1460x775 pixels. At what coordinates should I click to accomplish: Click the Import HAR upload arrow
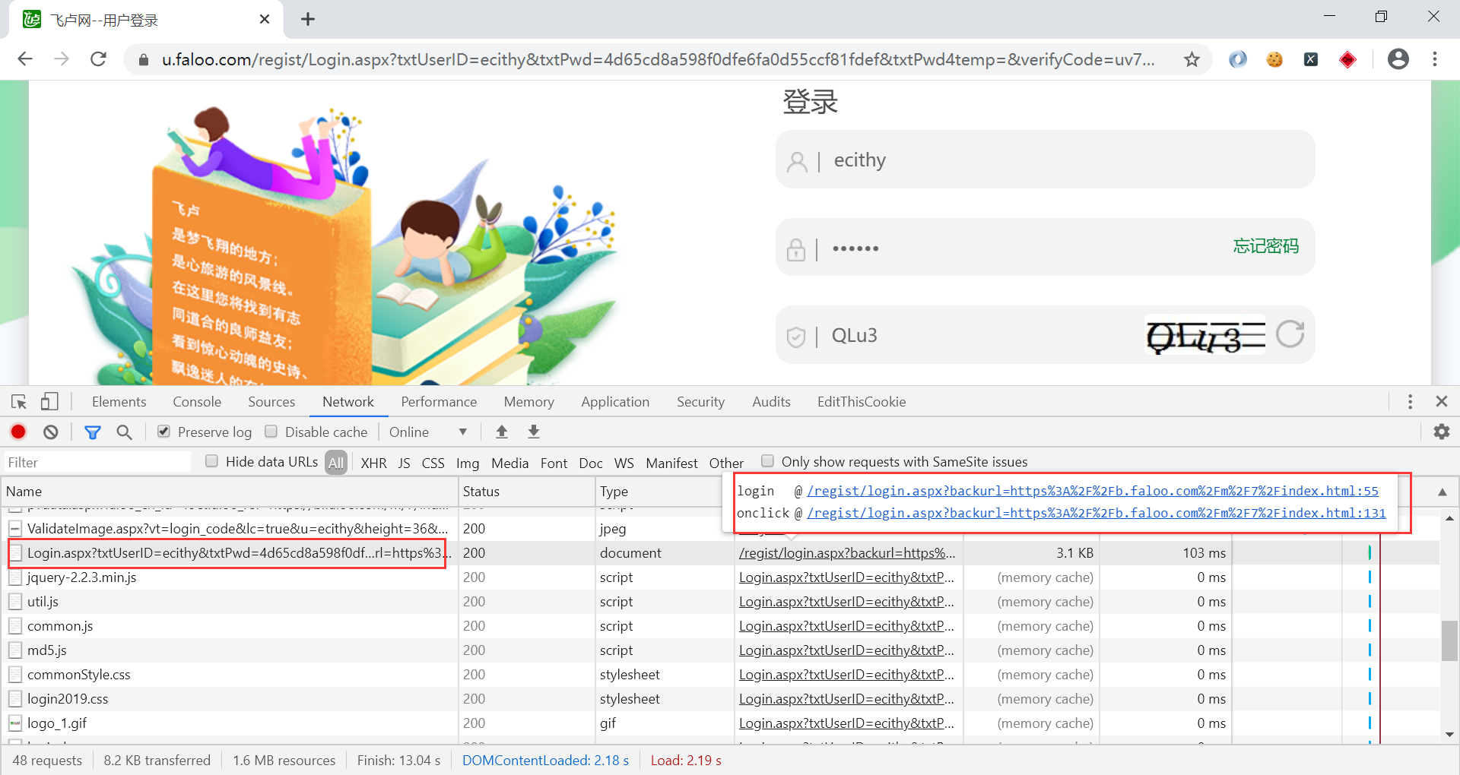tap(502, 432)
